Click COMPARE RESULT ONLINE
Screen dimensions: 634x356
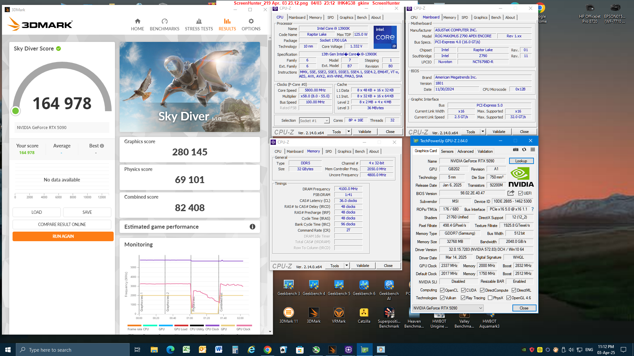point(62,224)
